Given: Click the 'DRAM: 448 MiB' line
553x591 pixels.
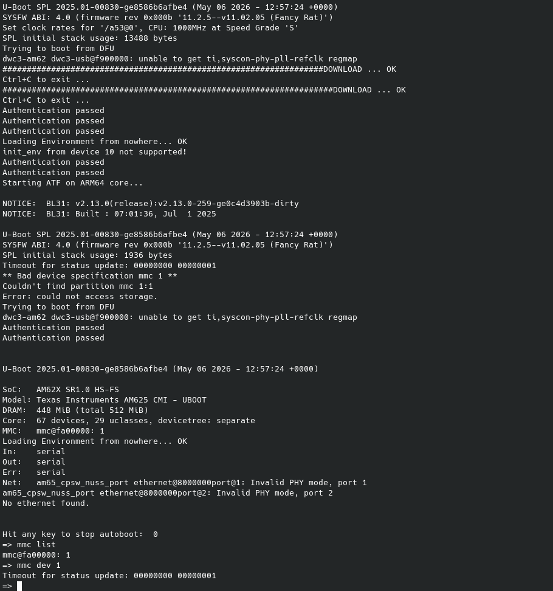Looking at the screenshot, I should tap(75, 410).
